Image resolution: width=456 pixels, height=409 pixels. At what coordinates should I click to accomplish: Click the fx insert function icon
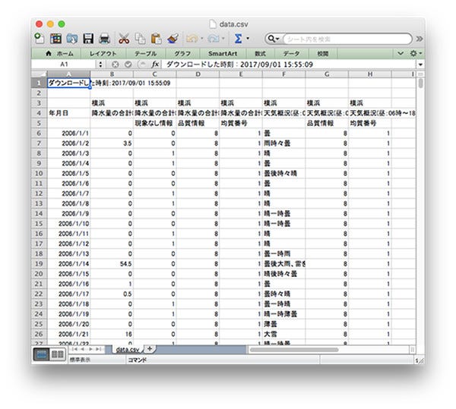(156, 65)
